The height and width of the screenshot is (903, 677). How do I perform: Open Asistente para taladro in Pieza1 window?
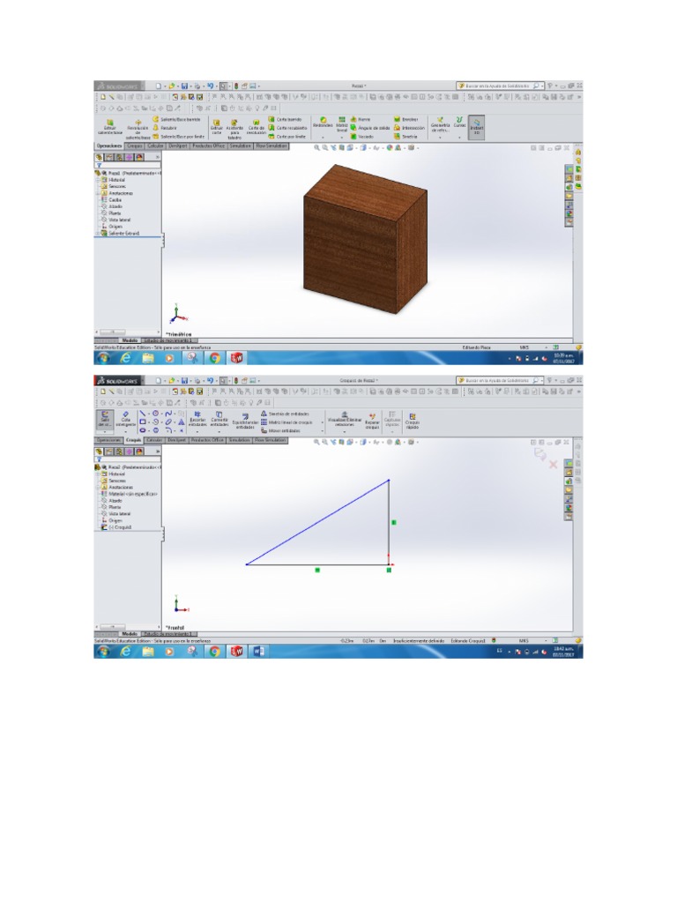pyautogui.click(x=234, y=129)
